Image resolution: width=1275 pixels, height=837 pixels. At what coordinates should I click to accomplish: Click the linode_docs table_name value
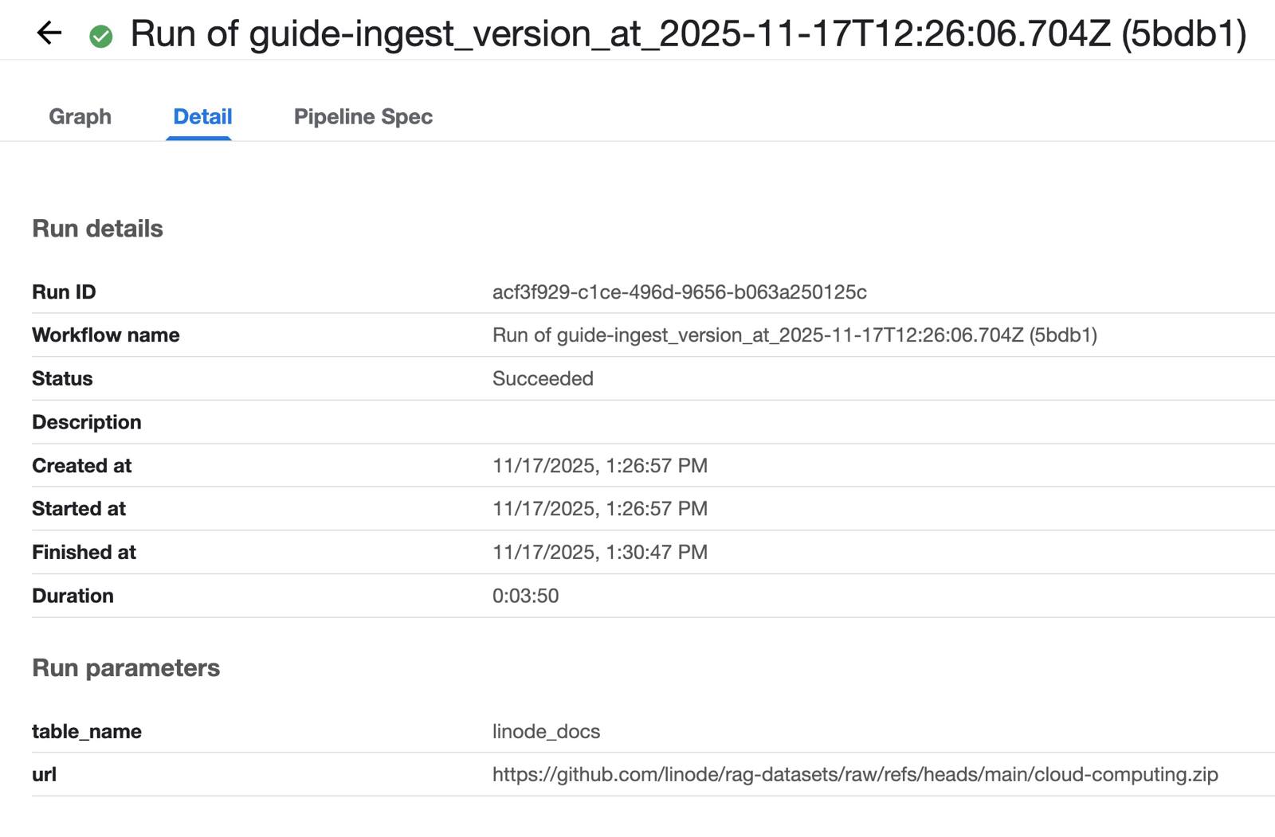pyautogui.click(x=546, y=732)
